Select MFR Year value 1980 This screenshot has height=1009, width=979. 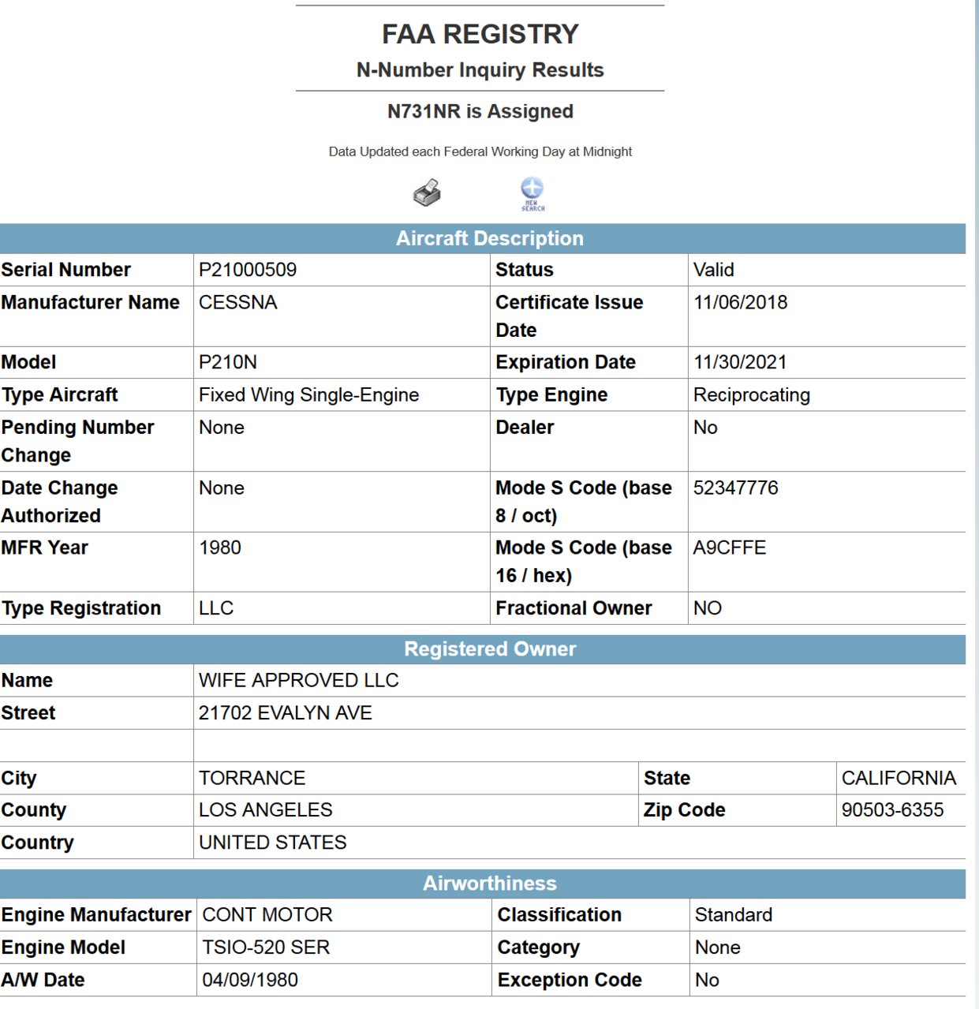[220, 547]
